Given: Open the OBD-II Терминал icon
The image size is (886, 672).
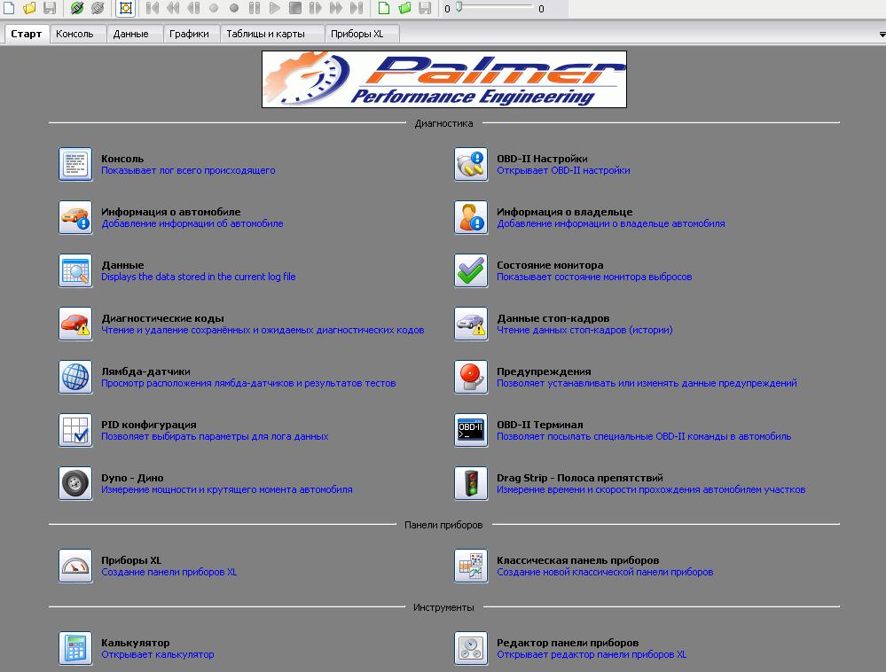Looking at the screenshot, I should pyautogui.click(x=471, y=430).
